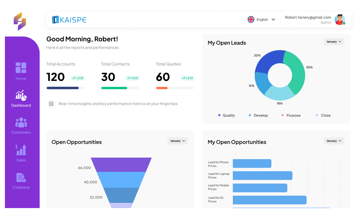The width and height of the screenshot is (362, 213).
Task: Click the Robert.henery@gmail.com account name
Action: tap(308, 18)
